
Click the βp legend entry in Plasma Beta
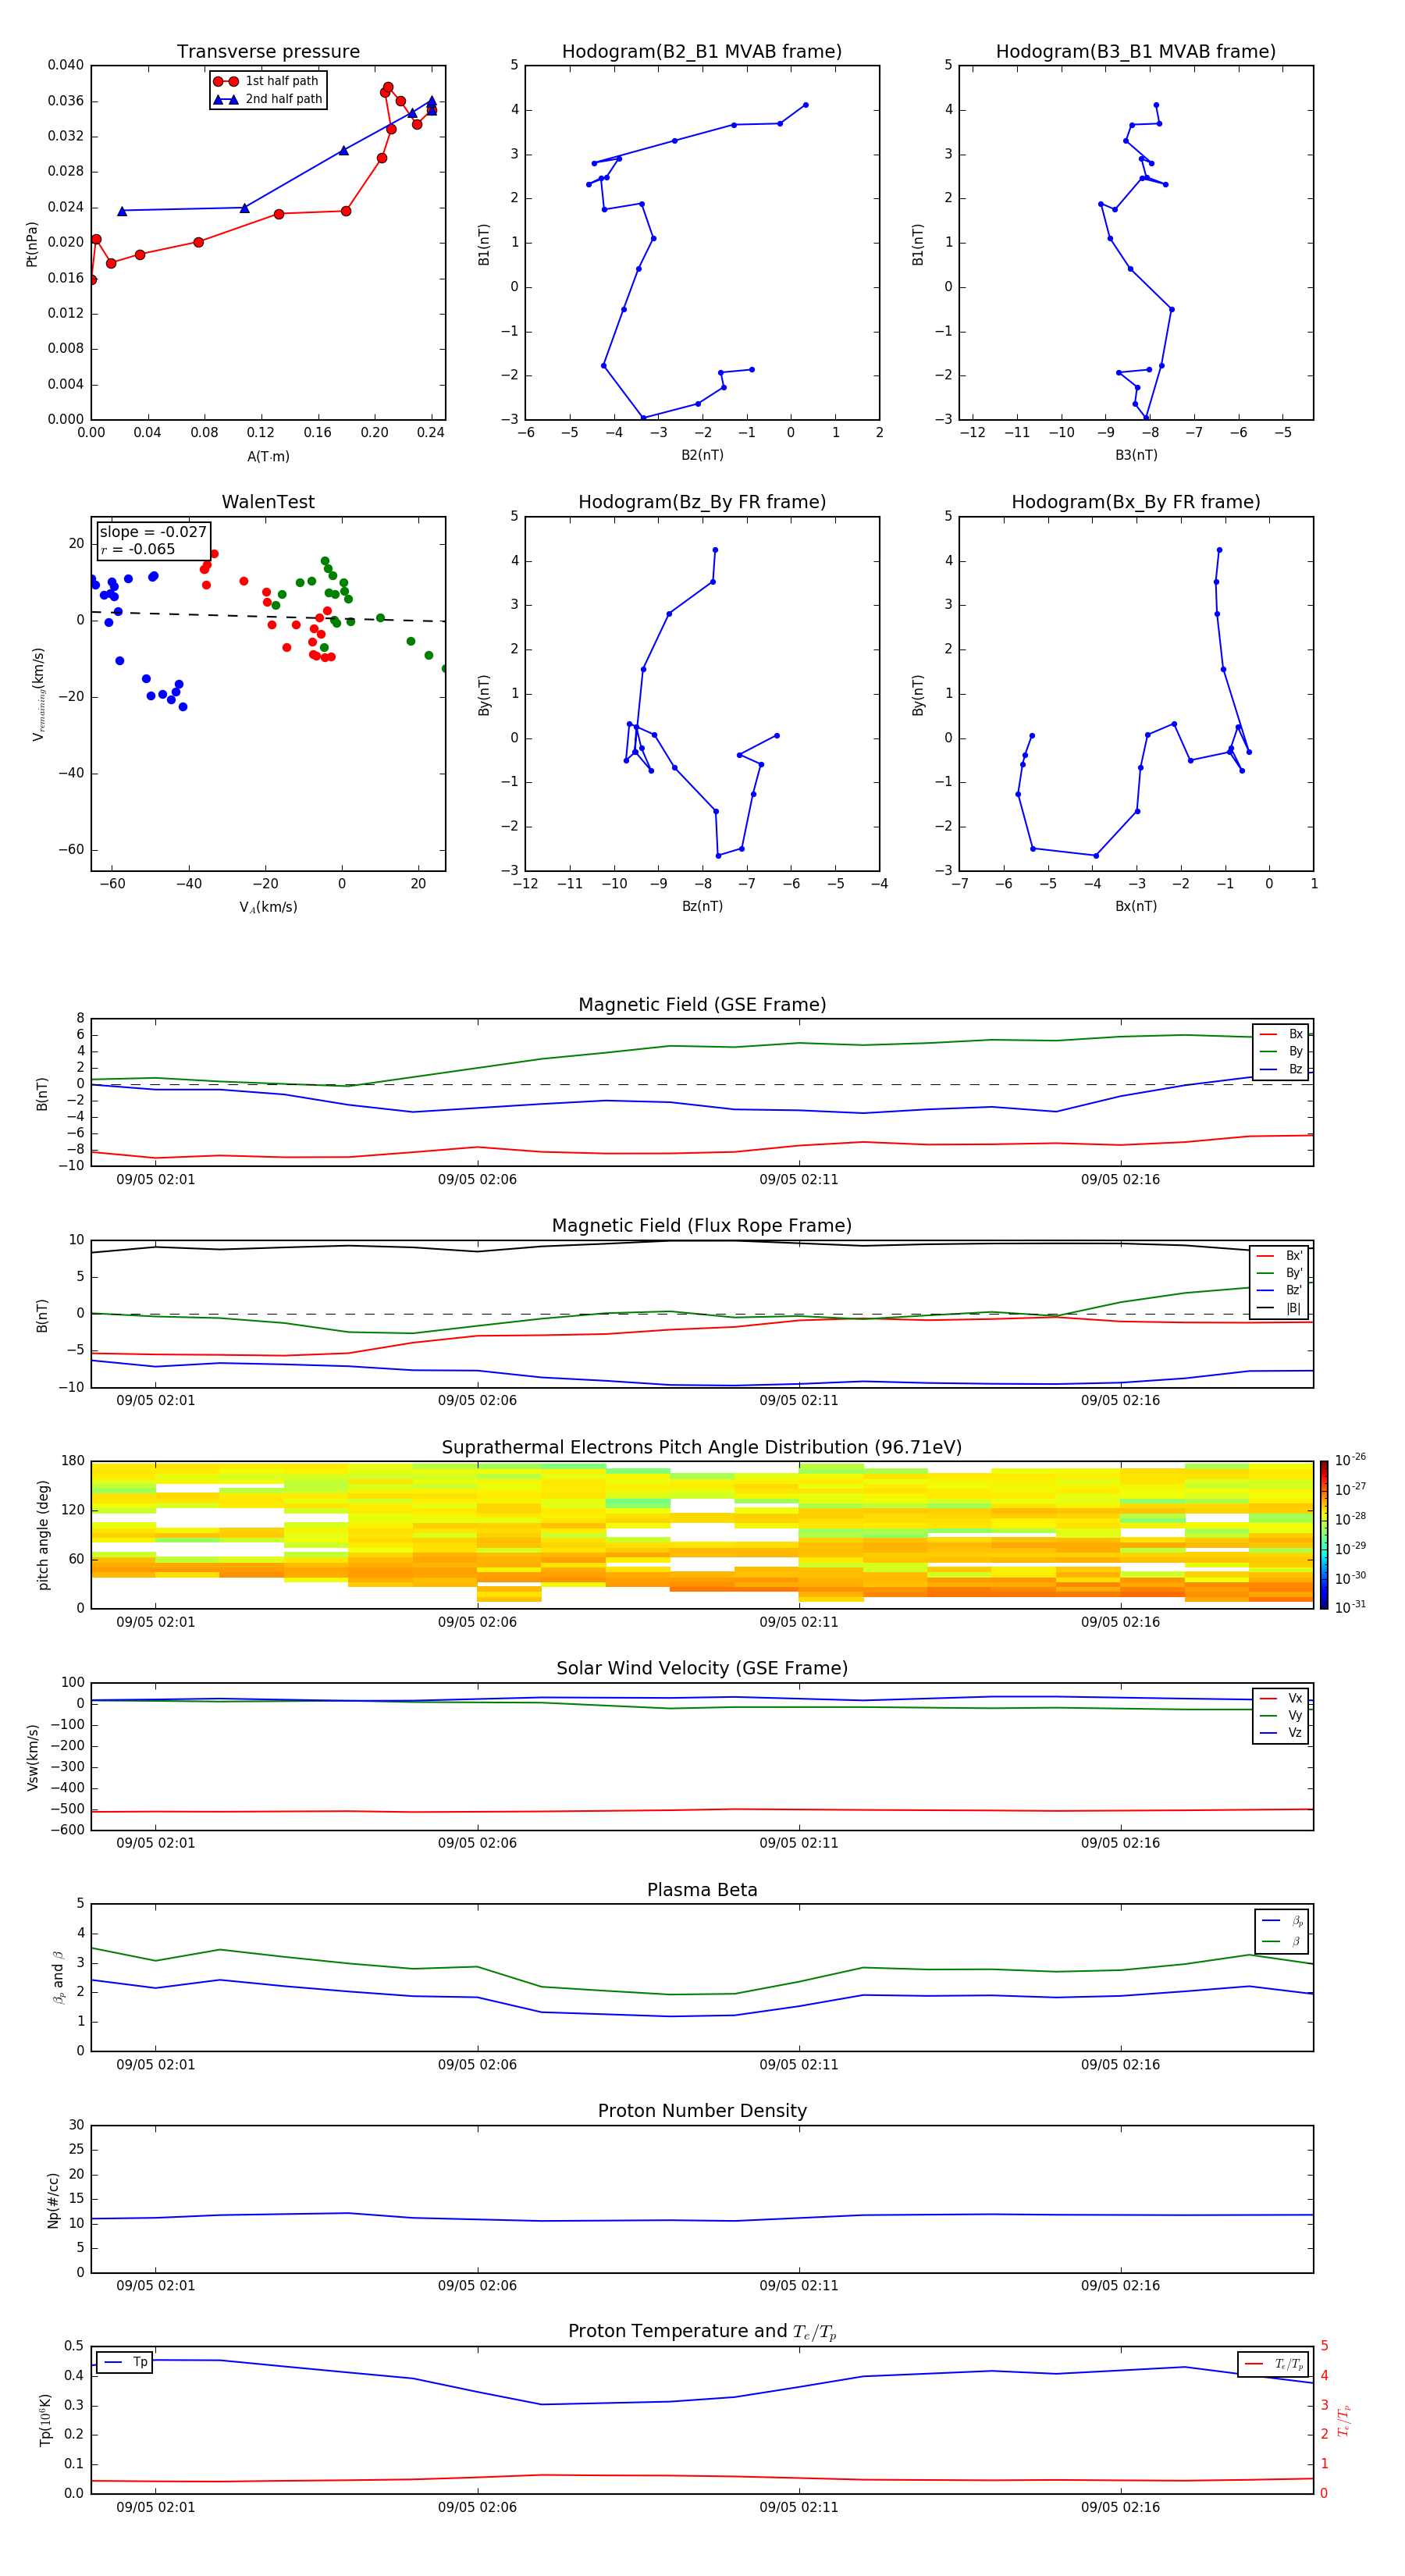click(1282, 1921)
